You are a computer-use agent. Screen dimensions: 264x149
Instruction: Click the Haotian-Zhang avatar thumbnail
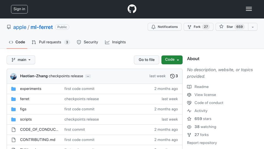(13, 76)
